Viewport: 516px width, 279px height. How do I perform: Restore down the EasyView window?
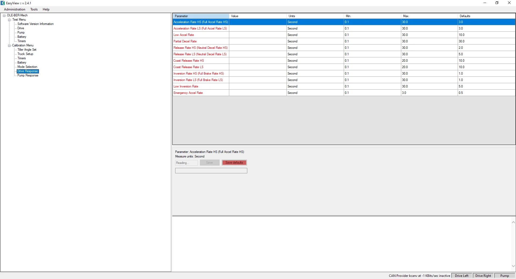[x=497, y=3]
